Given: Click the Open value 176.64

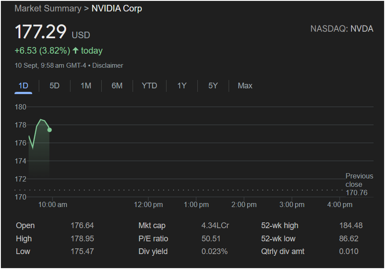Looking at the screenshot, I should [x=82, y=225].
